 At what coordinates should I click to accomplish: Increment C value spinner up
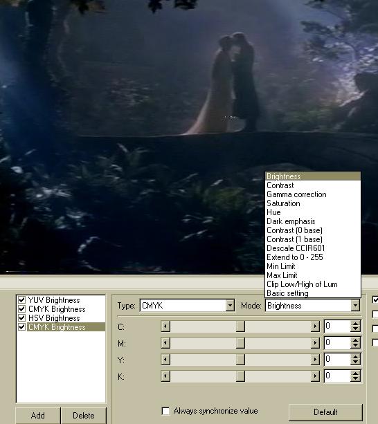point(355,324)
